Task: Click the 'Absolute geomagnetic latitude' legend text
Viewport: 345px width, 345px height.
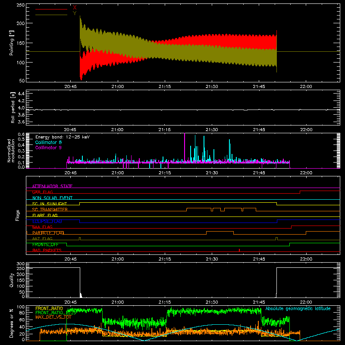Action: click(298, 308)
